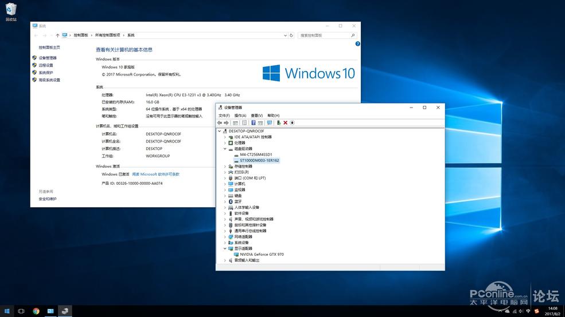Click the 中 input method tray indicator
Screen dimensions: 565x317
point(528,311)
